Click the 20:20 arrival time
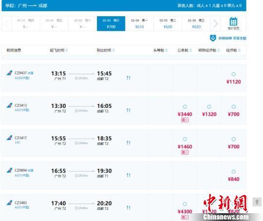 [x=104, y=203]
